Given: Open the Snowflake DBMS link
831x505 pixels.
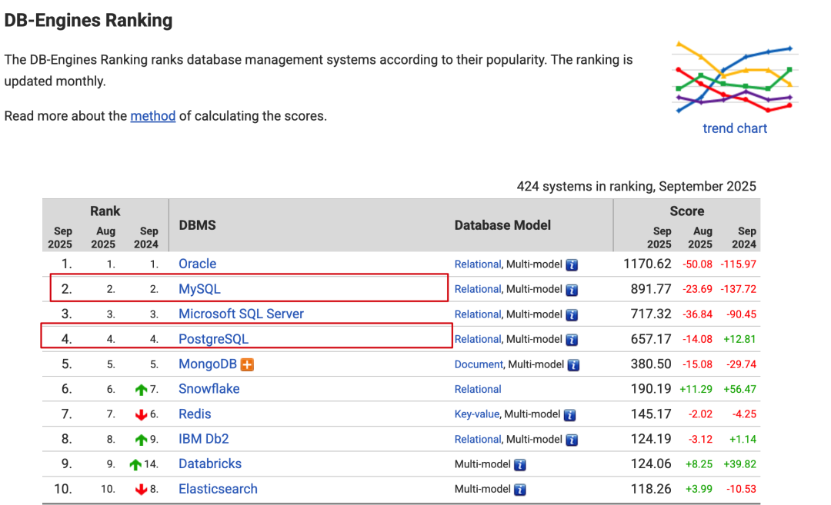Looking at the screenshot, I should tap(209, 389).
